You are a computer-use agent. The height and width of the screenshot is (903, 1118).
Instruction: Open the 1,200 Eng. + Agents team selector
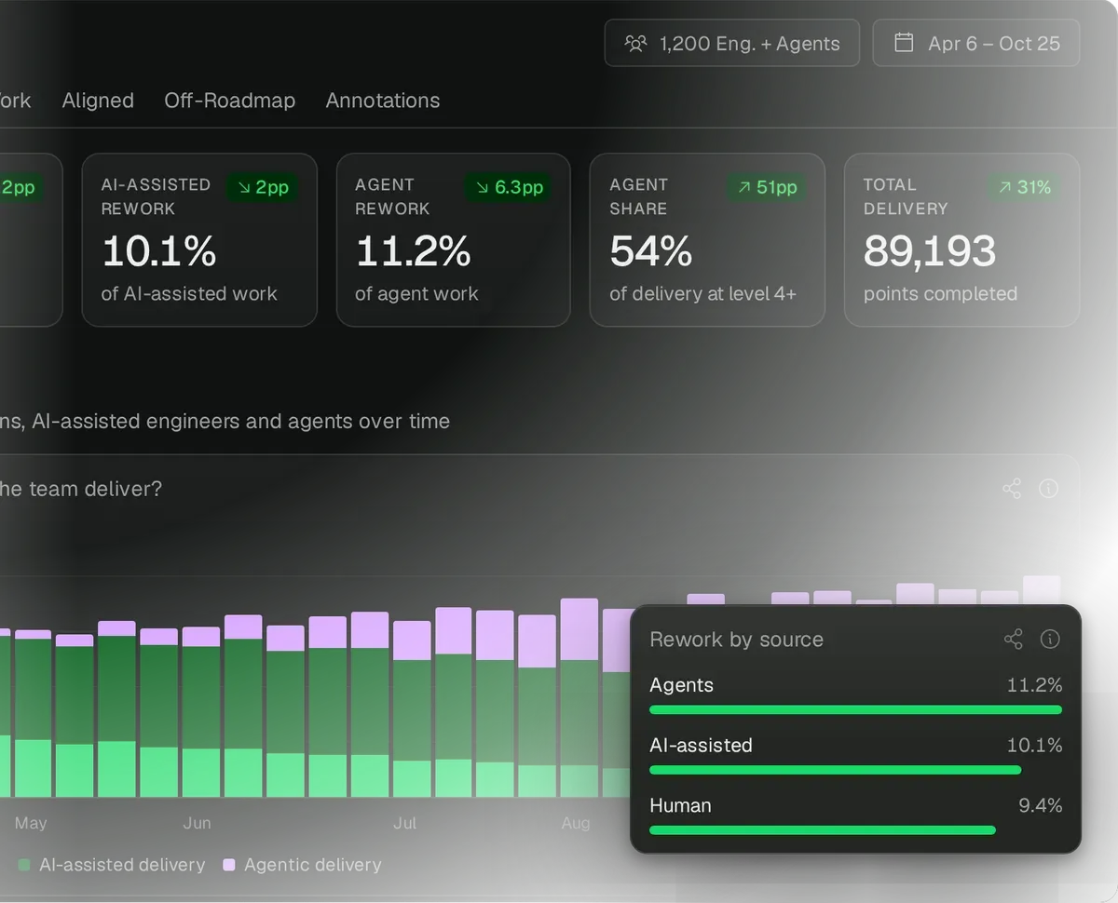731,43
